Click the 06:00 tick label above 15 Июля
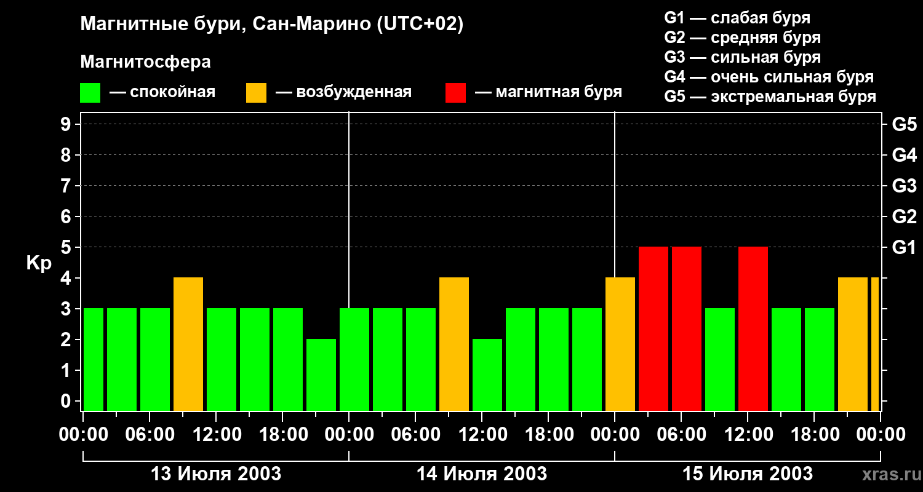This screenshot has height=492, width=923. [681, 435]
